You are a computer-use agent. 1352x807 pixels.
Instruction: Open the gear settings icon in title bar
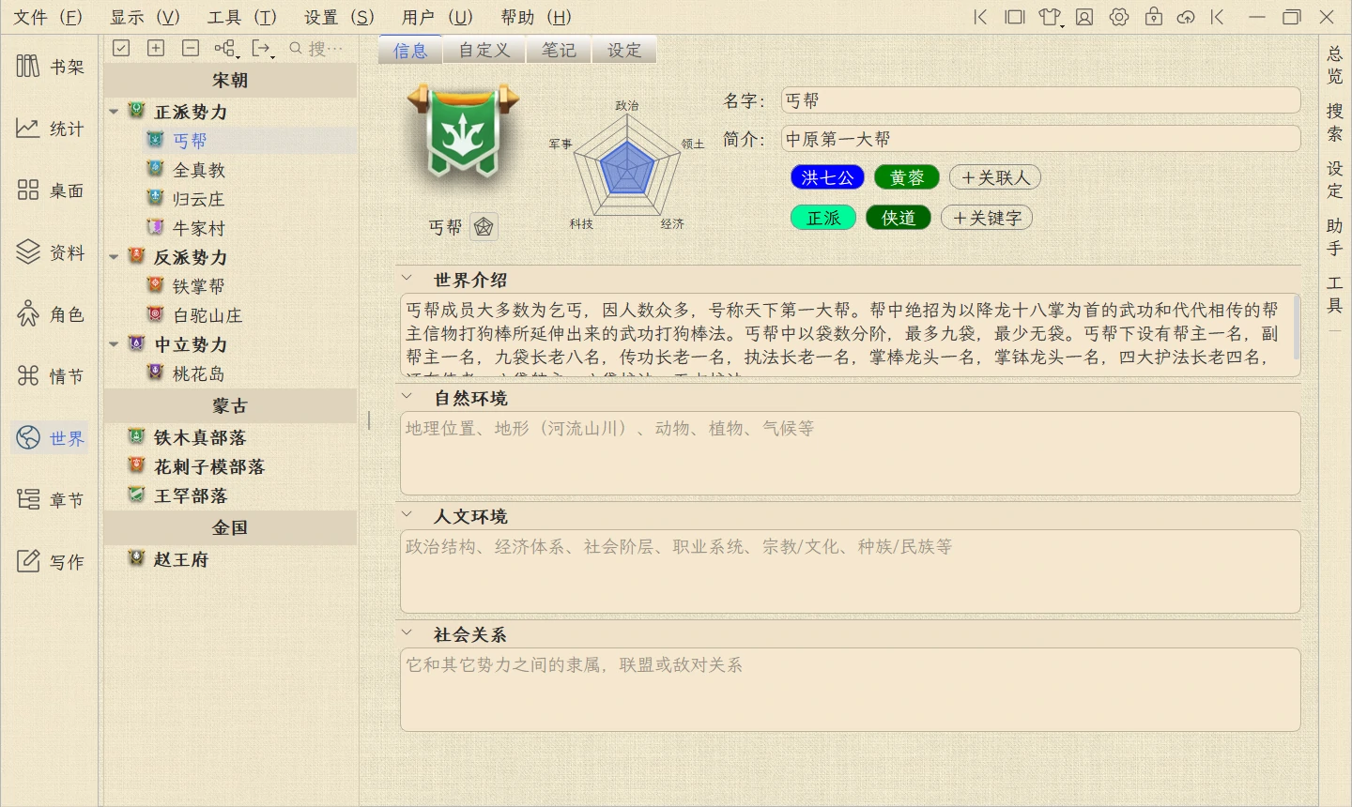coord(1119,17)
